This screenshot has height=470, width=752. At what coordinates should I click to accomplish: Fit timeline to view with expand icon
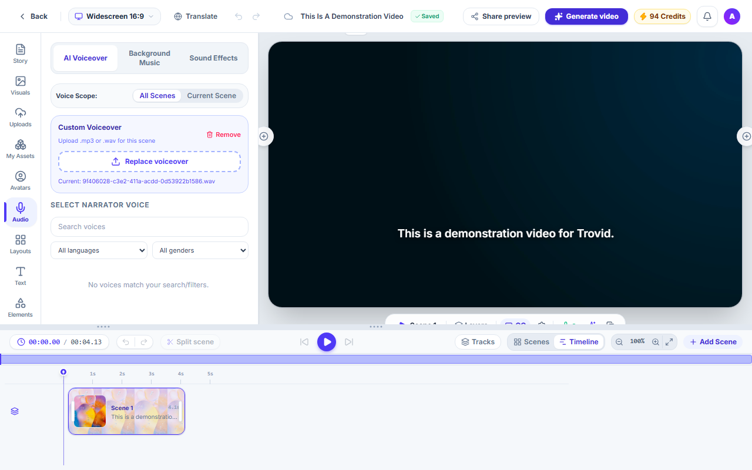tap(669, 342)
